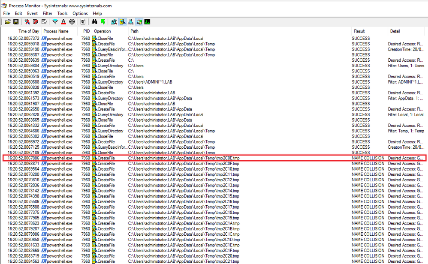Screen dimensions: 428x264
Task: Select the Include Process crosshair target icon
Action: (72, 22)
